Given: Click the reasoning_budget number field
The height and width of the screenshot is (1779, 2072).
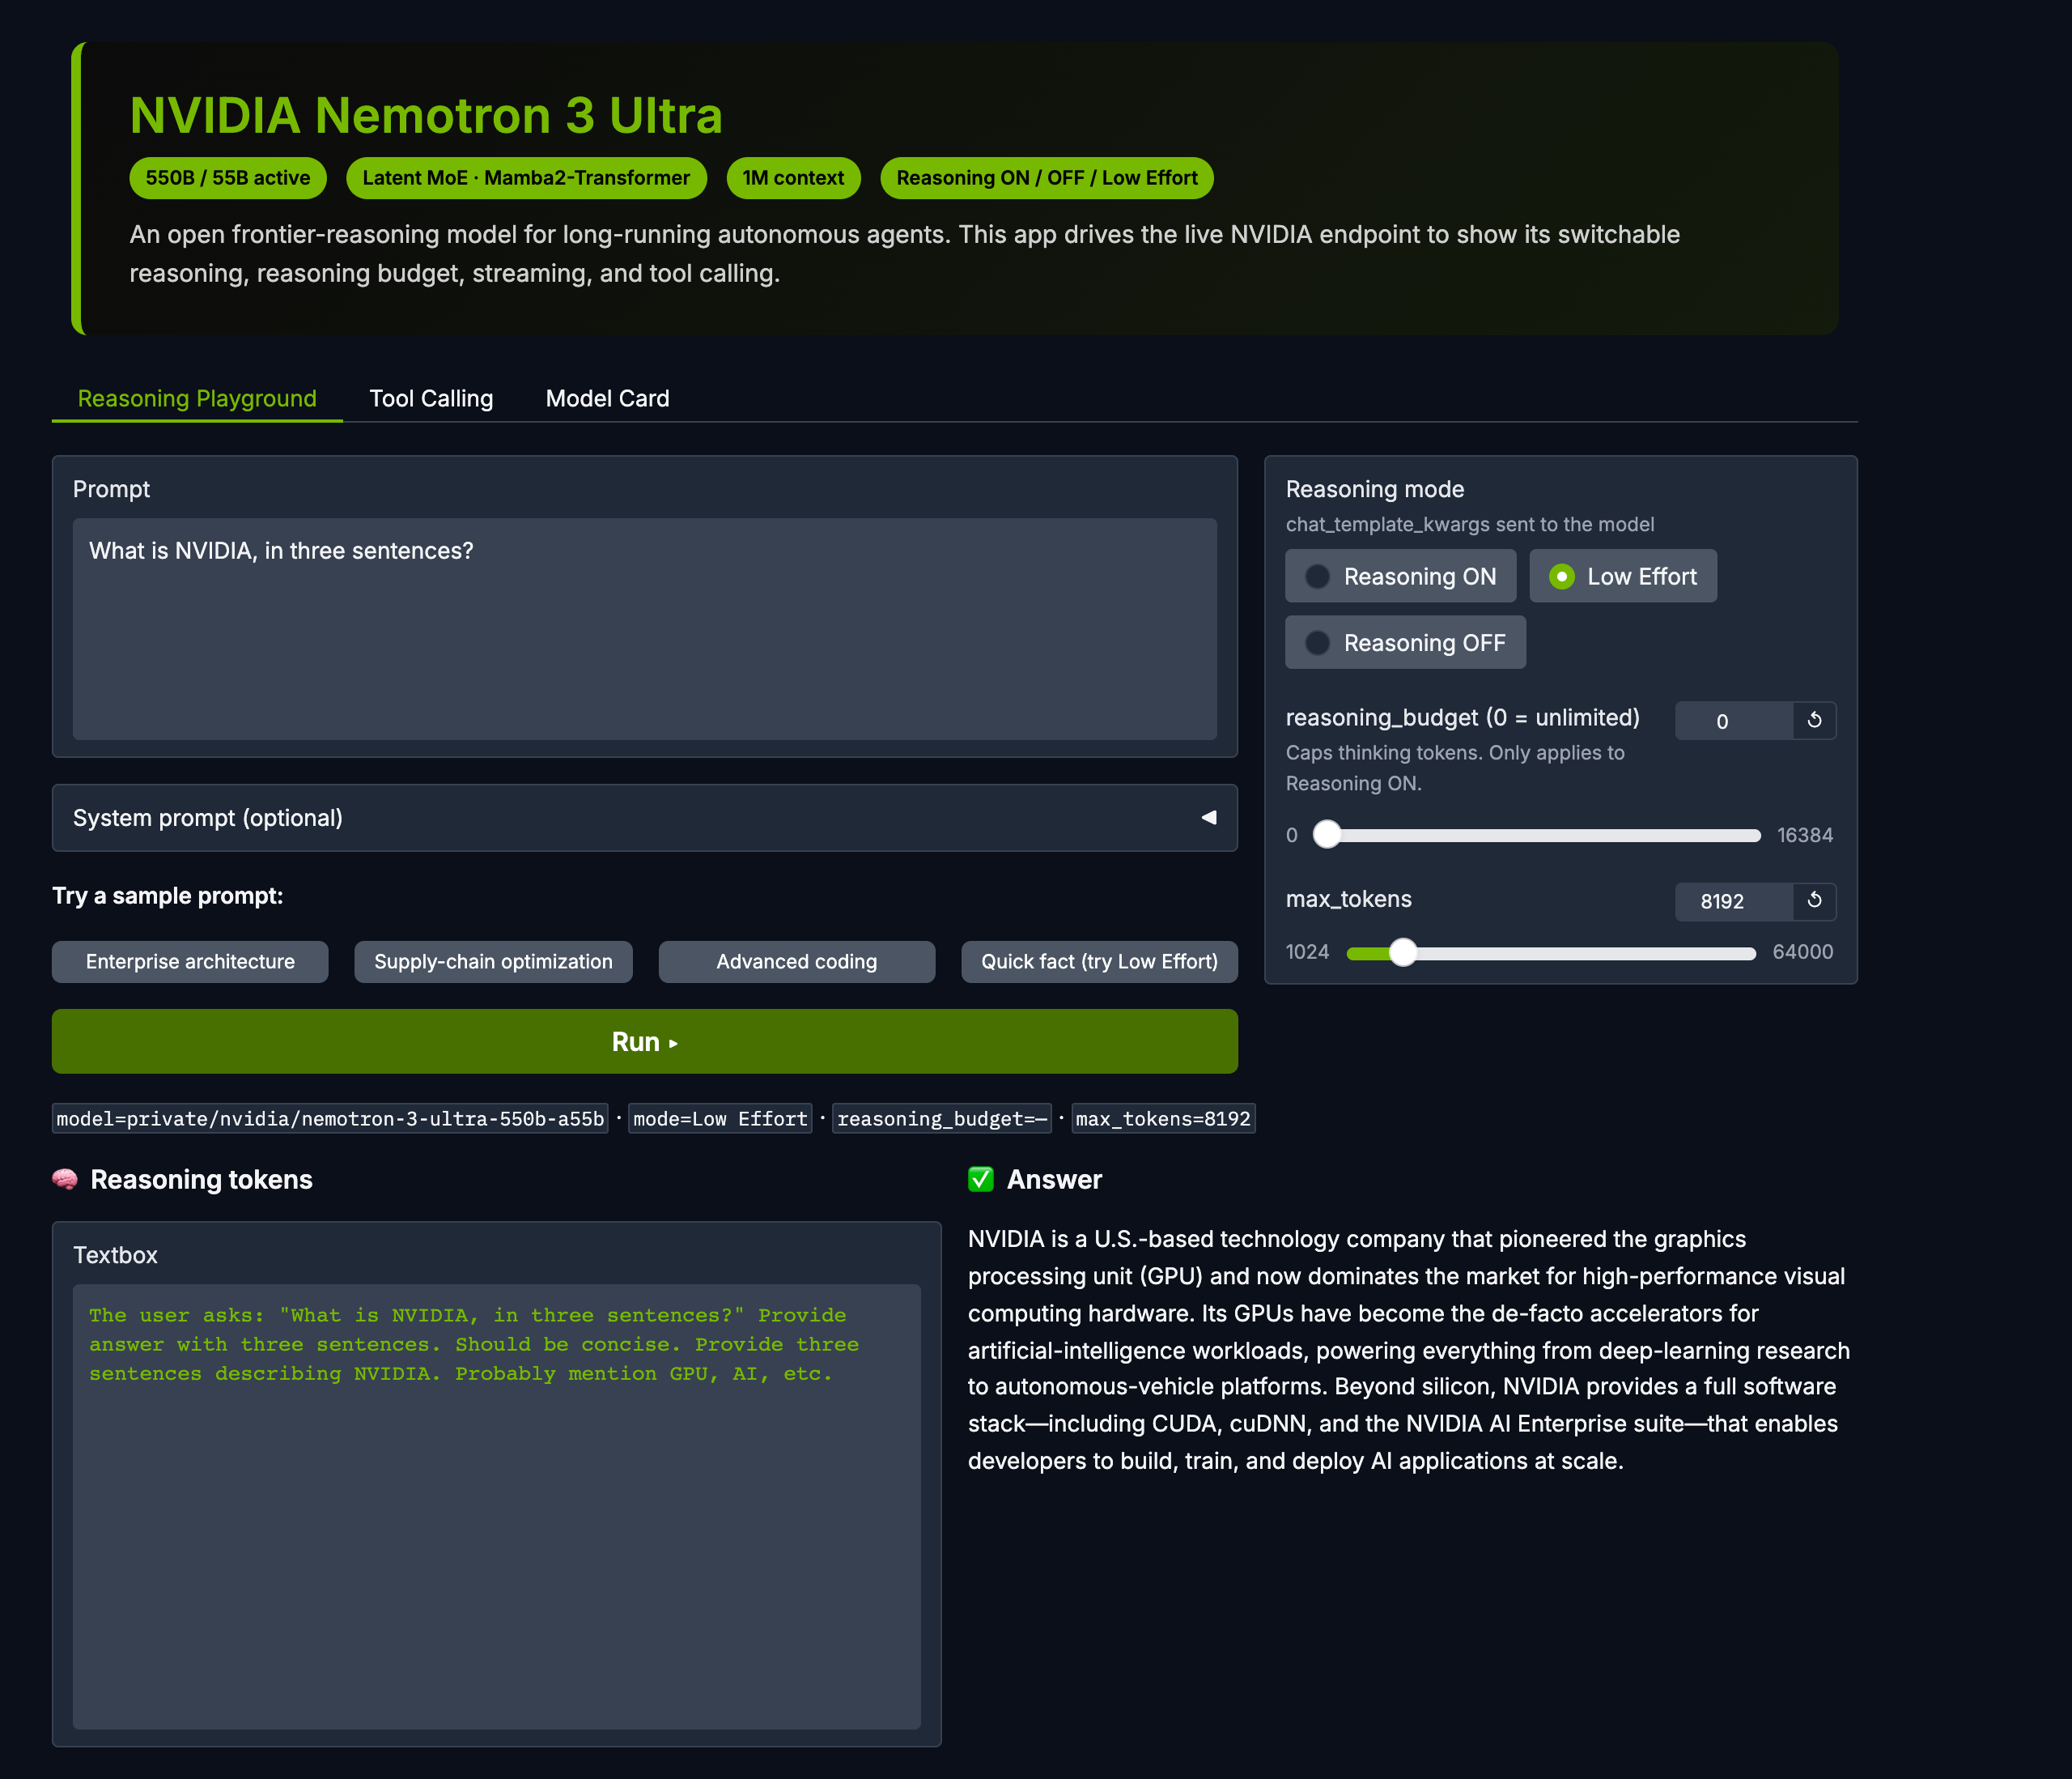Looking at the screenshot, I should click(x=1733, y=721).
